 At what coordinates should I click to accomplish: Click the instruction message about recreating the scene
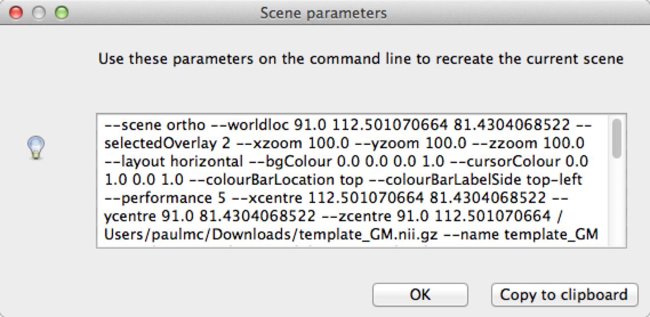(360, 59)
